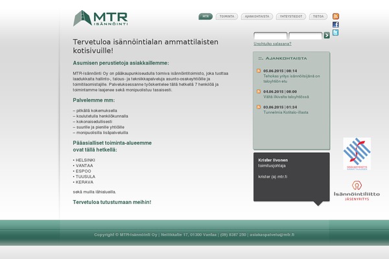Click asiakaspalvelu@mtr.fi in the footer

(272, 234)
